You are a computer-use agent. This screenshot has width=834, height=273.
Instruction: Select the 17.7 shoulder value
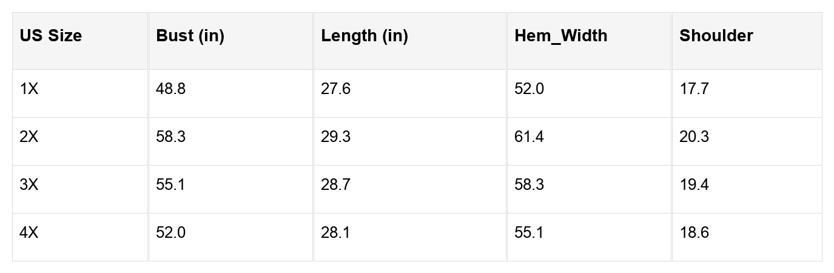pos(694,89)
